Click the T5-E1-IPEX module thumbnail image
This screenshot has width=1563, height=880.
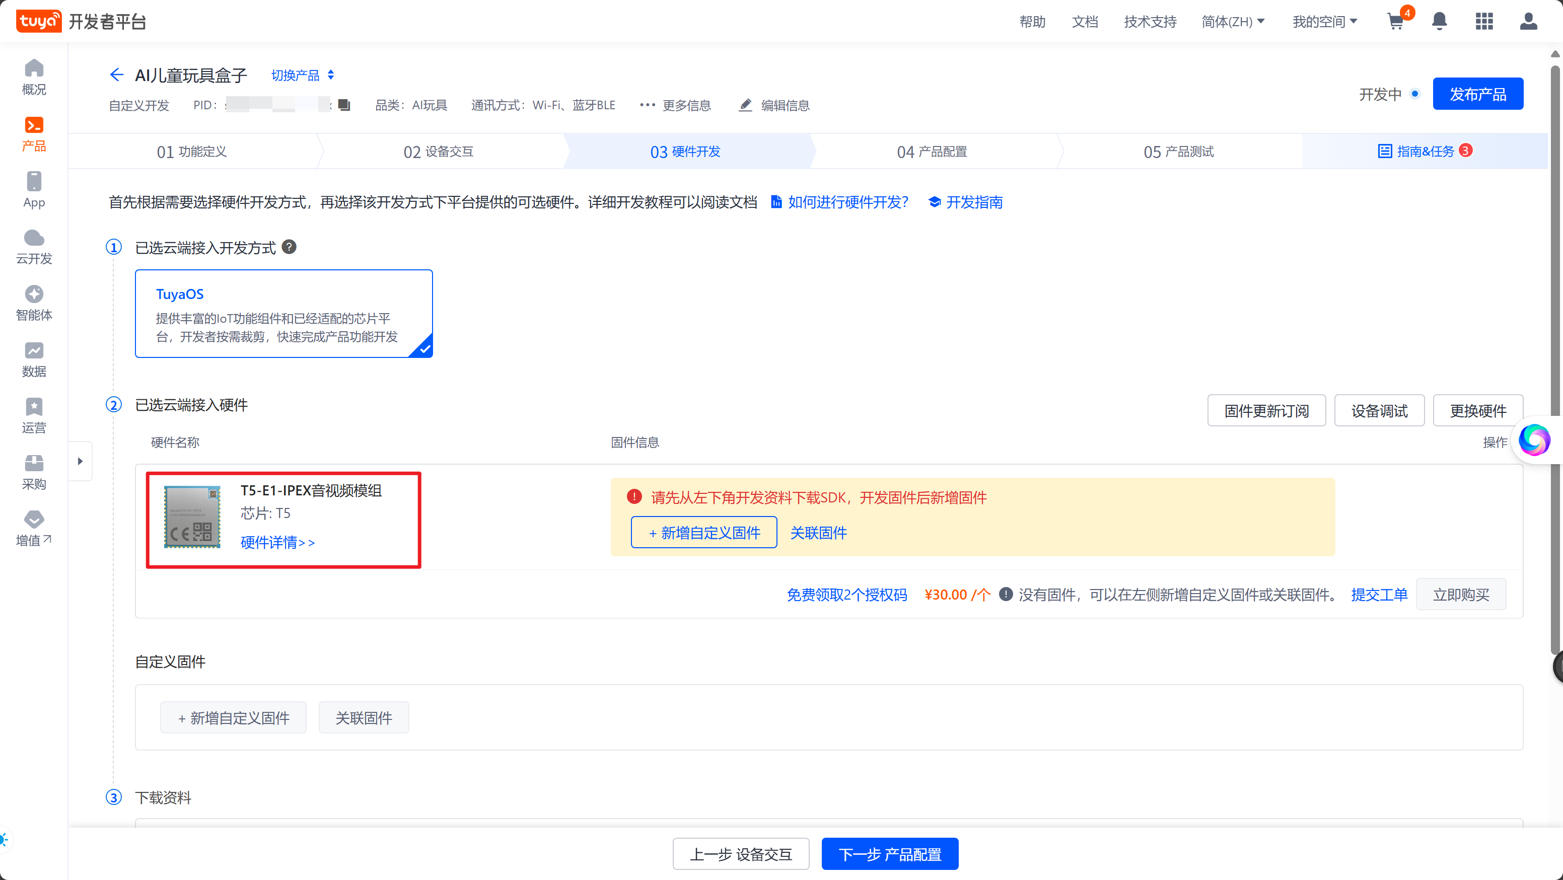[192, 517]
